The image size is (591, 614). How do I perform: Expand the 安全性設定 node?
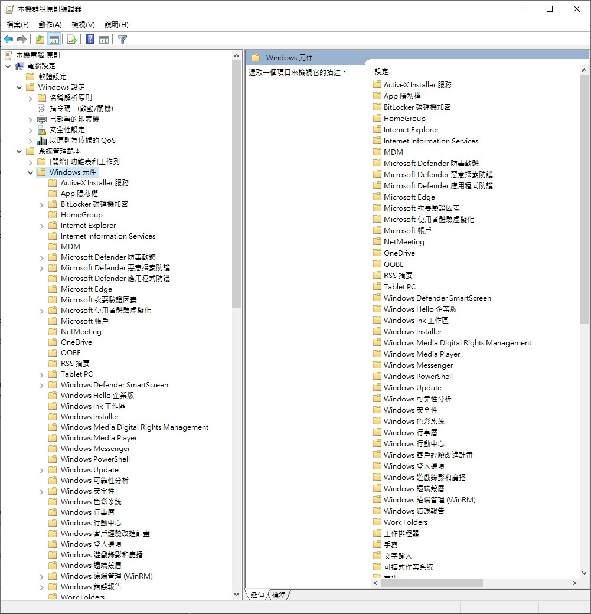point(31,130)
